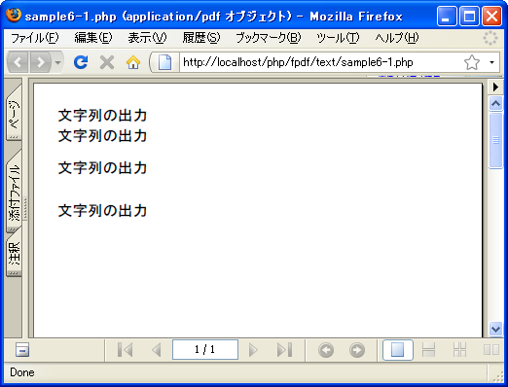Open the back/forward history dropdown
The height and width of the screenshot is (387, 508).
point(57,62)
